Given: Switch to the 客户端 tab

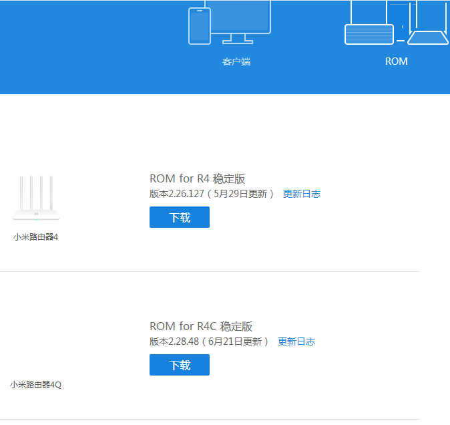Looking at the screenshot, I should (x=236, y=61).
